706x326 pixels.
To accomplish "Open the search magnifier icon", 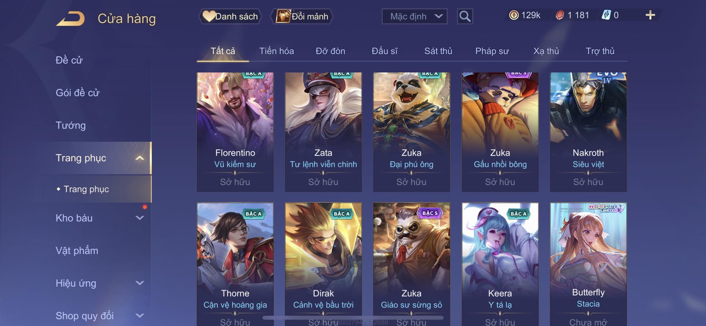I will click(x=465, y=16).
